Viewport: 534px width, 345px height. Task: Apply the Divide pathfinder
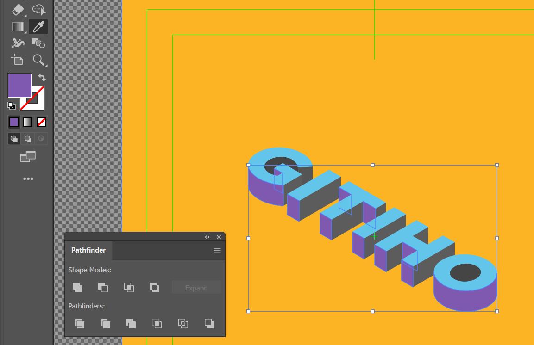79,324
